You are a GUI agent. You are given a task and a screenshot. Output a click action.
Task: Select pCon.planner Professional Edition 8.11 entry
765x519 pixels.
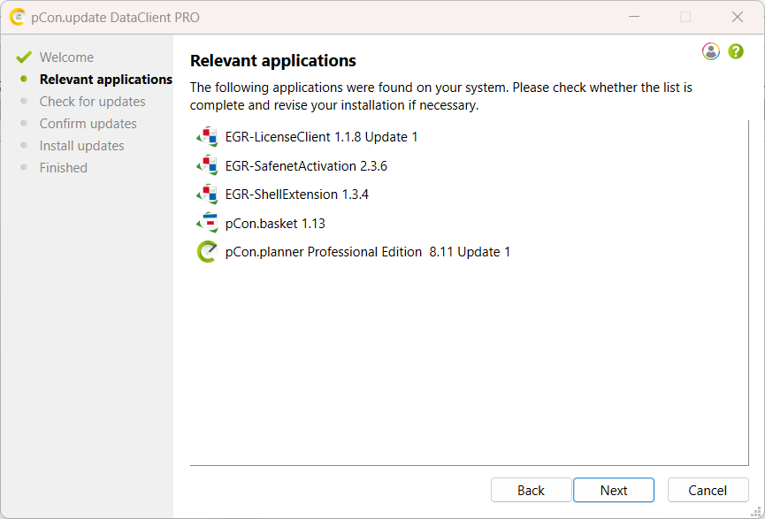click(367, 252)
